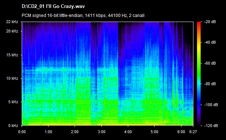Viewport: 226px width, 140px height.
Task: Click the 15 kHz frequency axis label
Action: coord(12,55)
